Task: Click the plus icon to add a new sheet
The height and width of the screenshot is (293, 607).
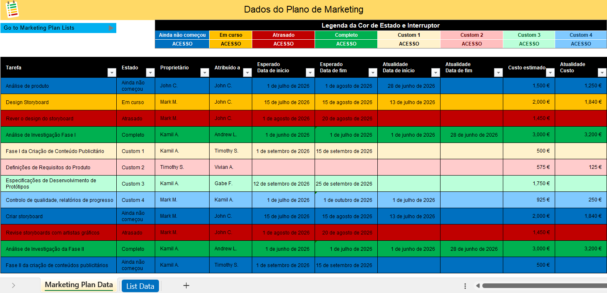Action: (186, 286)
